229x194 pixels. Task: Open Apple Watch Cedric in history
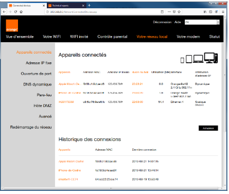71,162
